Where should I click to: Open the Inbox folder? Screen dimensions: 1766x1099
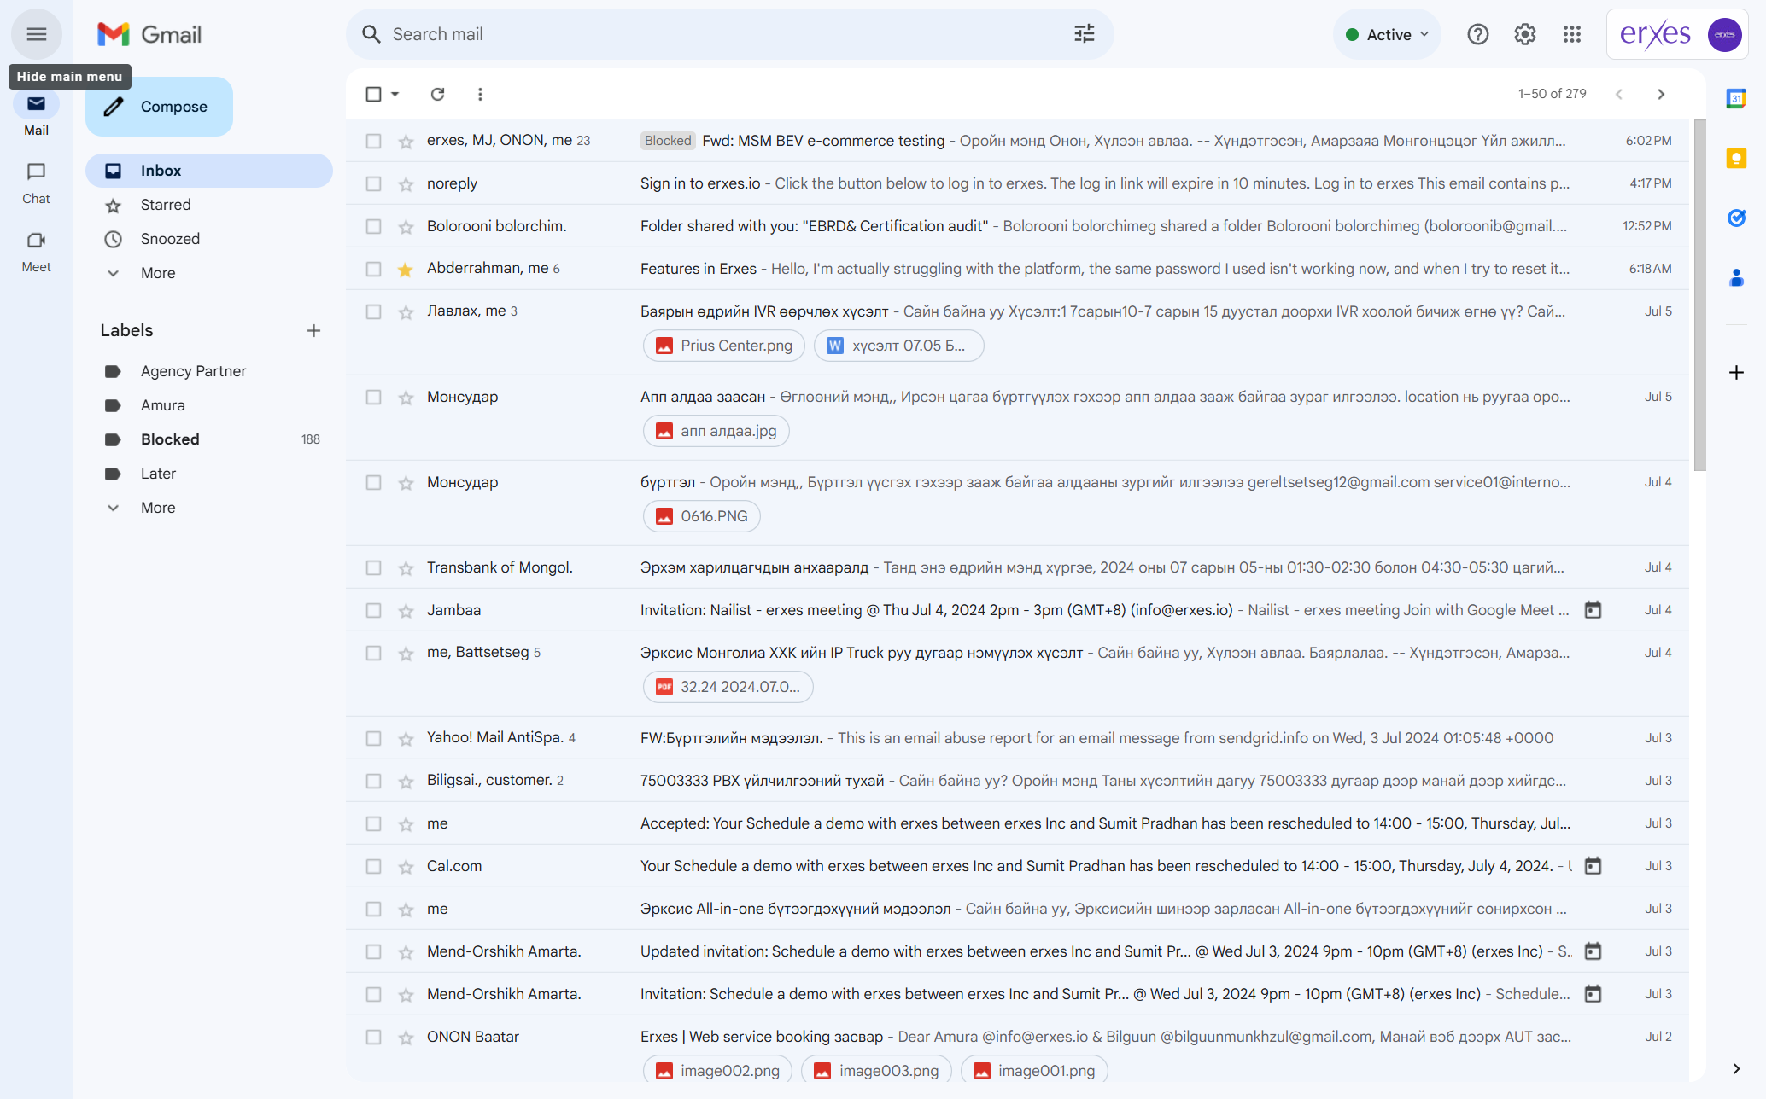209,171
